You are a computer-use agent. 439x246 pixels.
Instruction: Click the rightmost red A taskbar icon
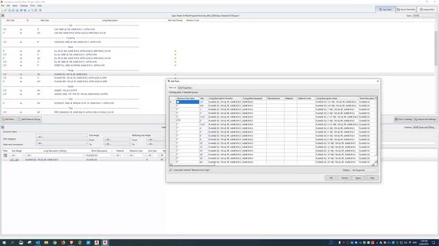point(105,243)
